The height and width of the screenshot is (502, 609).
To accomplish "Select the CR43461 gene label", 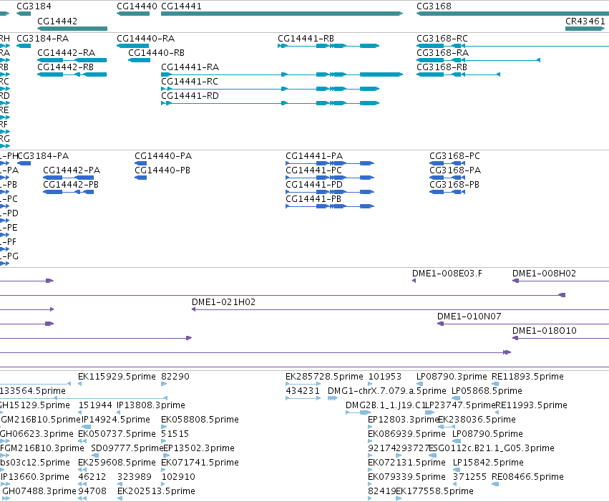I will point(585,21).
